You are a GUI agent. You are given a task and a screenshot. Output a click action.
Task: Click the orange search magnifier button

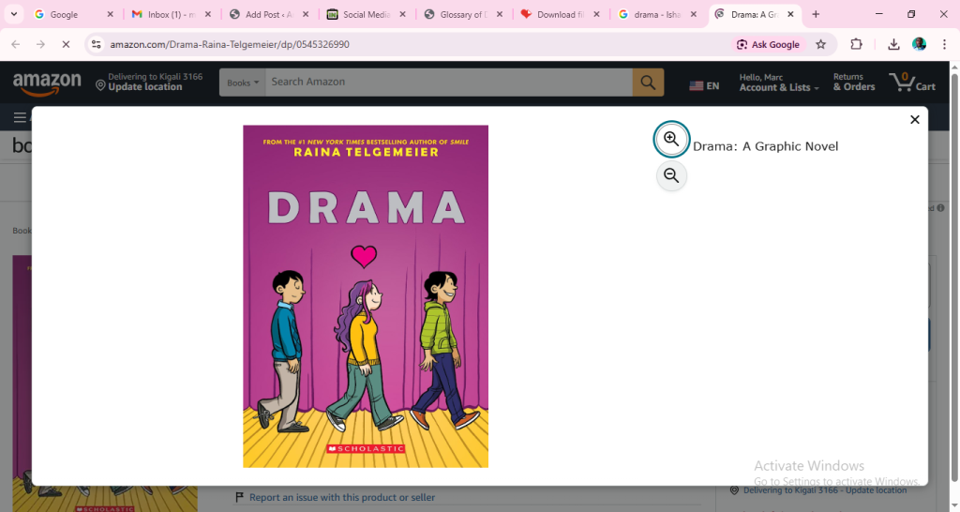[648, 83]
